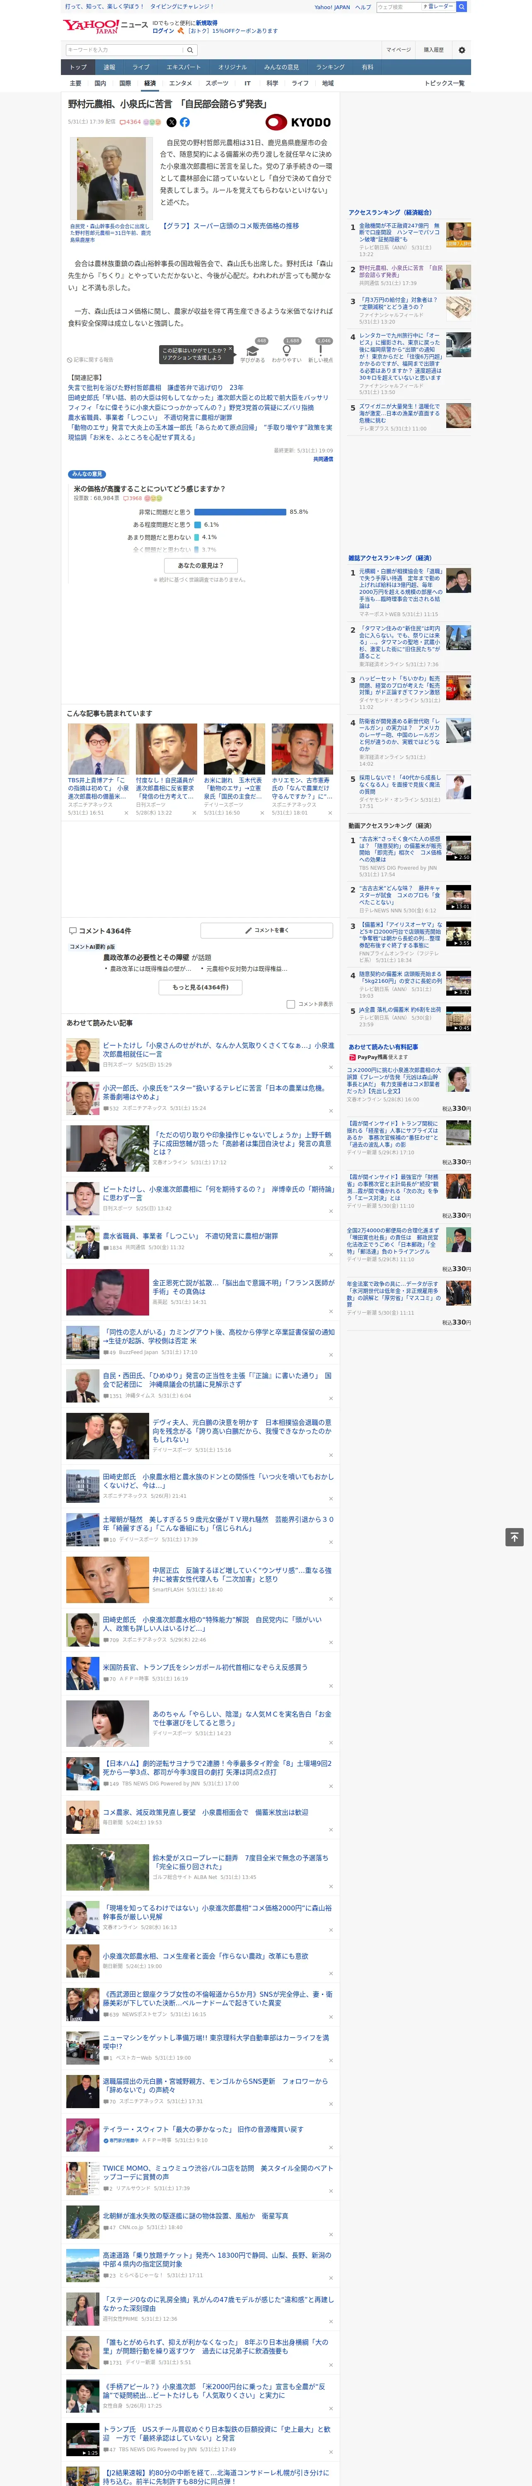Dismiss the ホリエモン recommended card
Image resolution: width=532 pixels, height=2486 pixels.
pyautogui.click(x=330, y=813)
